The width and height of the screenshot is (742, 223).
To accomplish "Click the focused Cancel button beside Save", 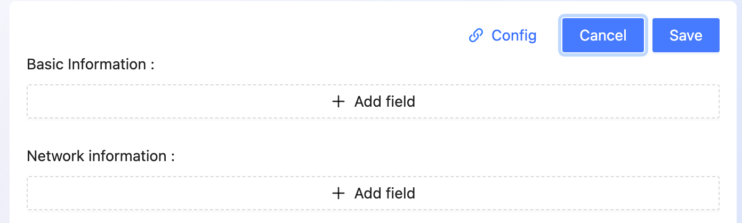I will 603,35.
